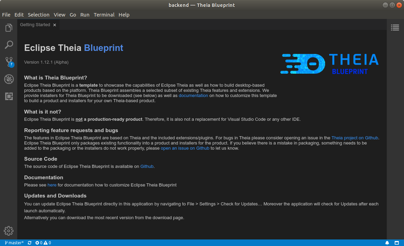Open the Go menu

[x=73, y=15]
